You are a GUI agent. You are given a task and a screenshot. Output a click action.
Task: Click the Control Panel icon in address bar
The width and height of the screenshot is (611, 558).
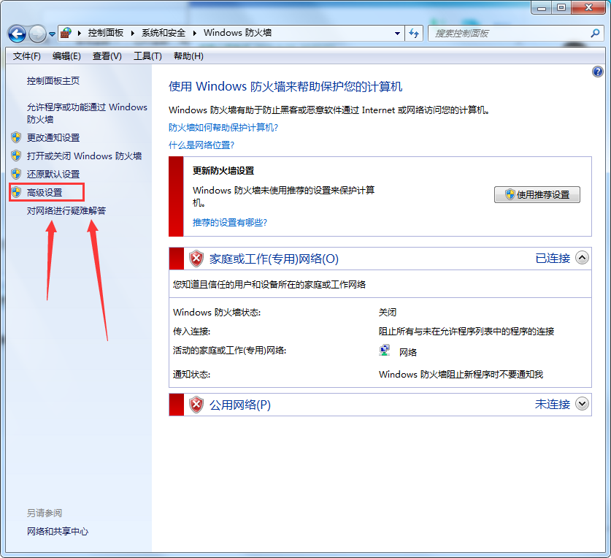(x=66, y=34)
